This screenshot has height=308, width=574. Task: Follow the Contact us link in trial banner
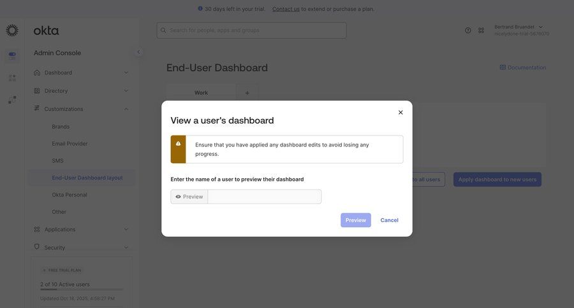(286, 9)
